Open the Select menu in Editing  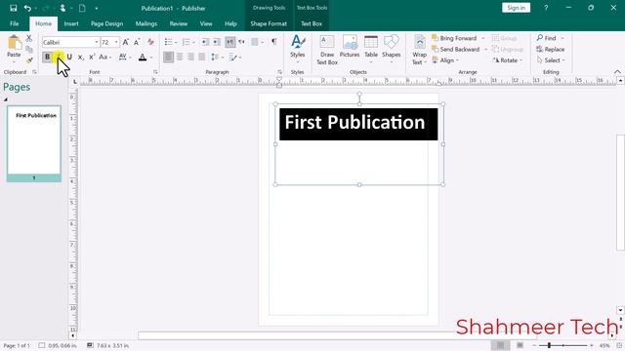[x=551, y=60]
